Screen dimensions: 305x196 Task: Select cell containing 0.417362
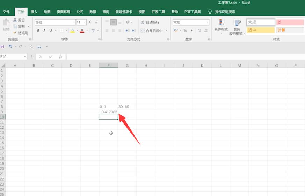coord(108,112)
